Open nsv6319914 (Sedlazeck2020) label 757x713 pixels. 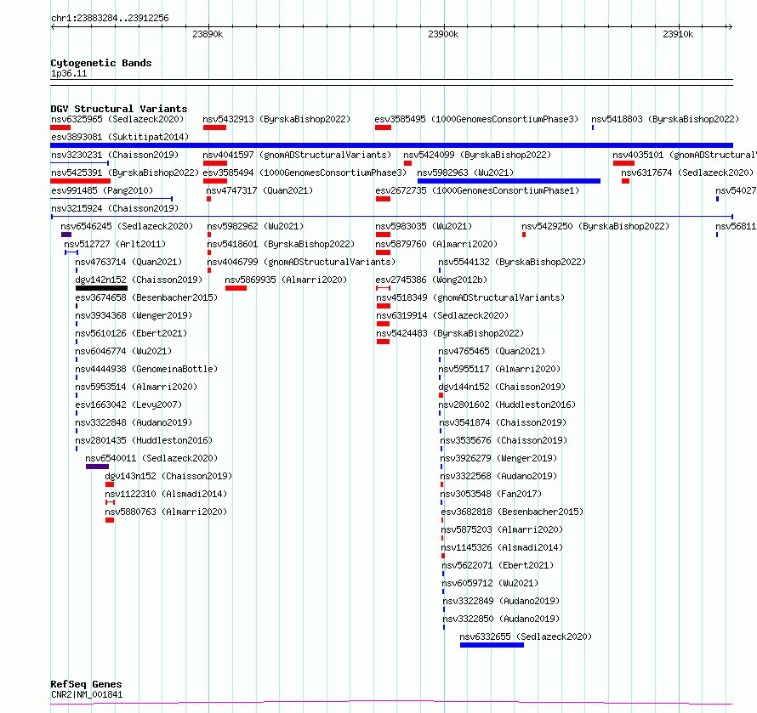click(x=442, y=315)
